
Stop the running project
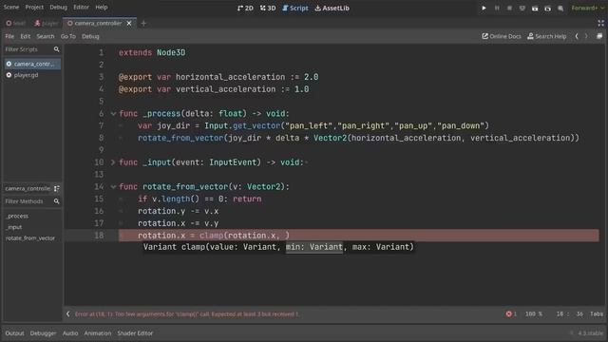pyautogui.click(x=509, y=8)
